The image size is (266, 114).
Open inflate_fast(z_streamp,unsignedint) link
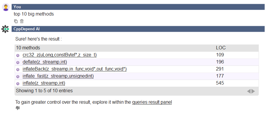pos(58,76)
